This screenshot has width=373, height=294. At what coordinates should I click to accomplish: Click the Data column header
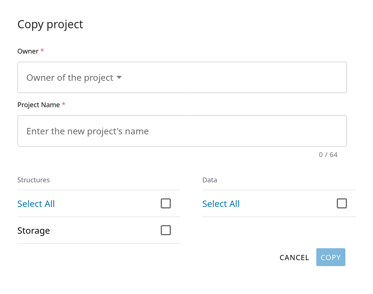point(210,180)
